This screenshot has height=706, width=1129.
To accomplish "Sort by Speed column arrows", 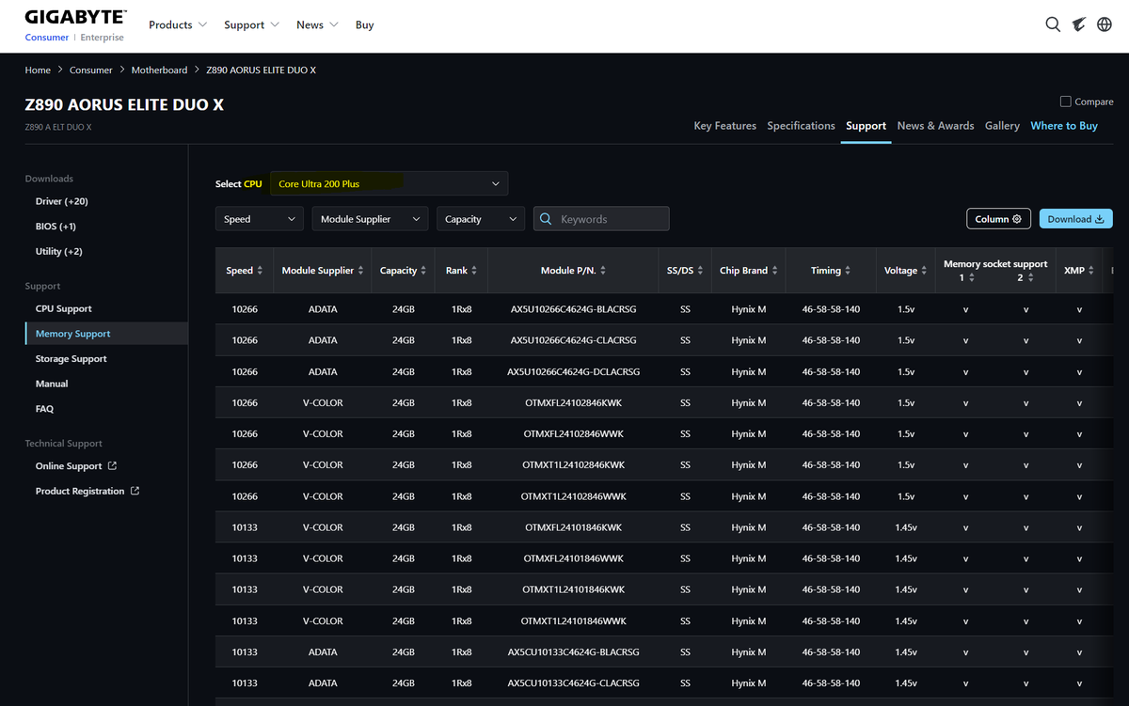I will point(262,271).
